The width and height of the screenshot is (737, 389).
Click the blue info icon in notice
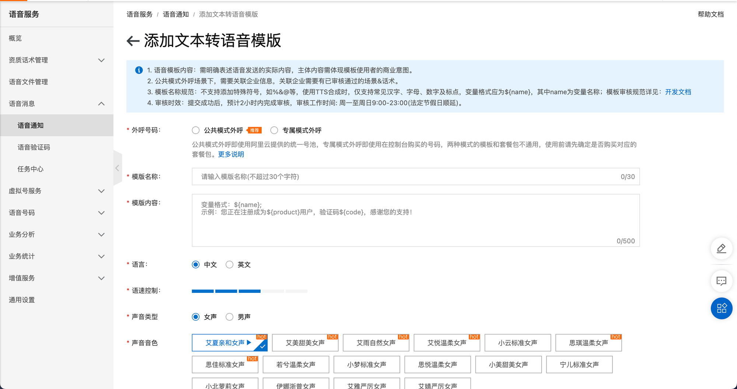139,70
